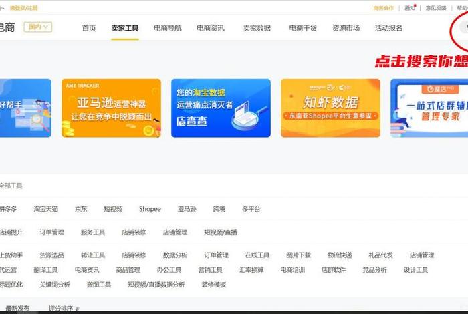
Task: Filter tools by 亚马逊 platform
Action: tap(187, 209)
